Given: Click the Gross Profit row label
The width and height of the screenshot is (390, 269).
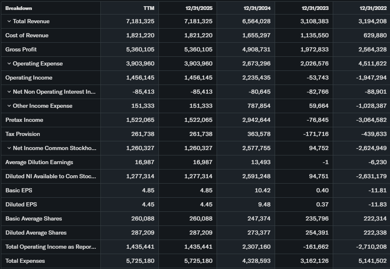Looking at the screenshot, I should pyautogui.click(x=21, y=50).
